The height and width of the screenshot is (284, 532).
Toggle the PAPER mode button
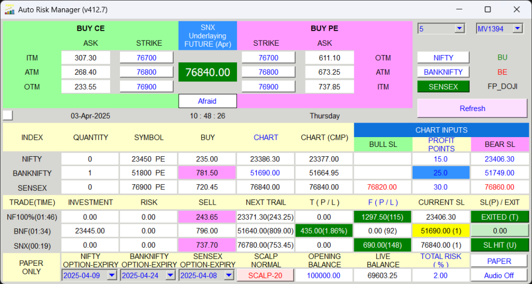(x=499, y=261)
